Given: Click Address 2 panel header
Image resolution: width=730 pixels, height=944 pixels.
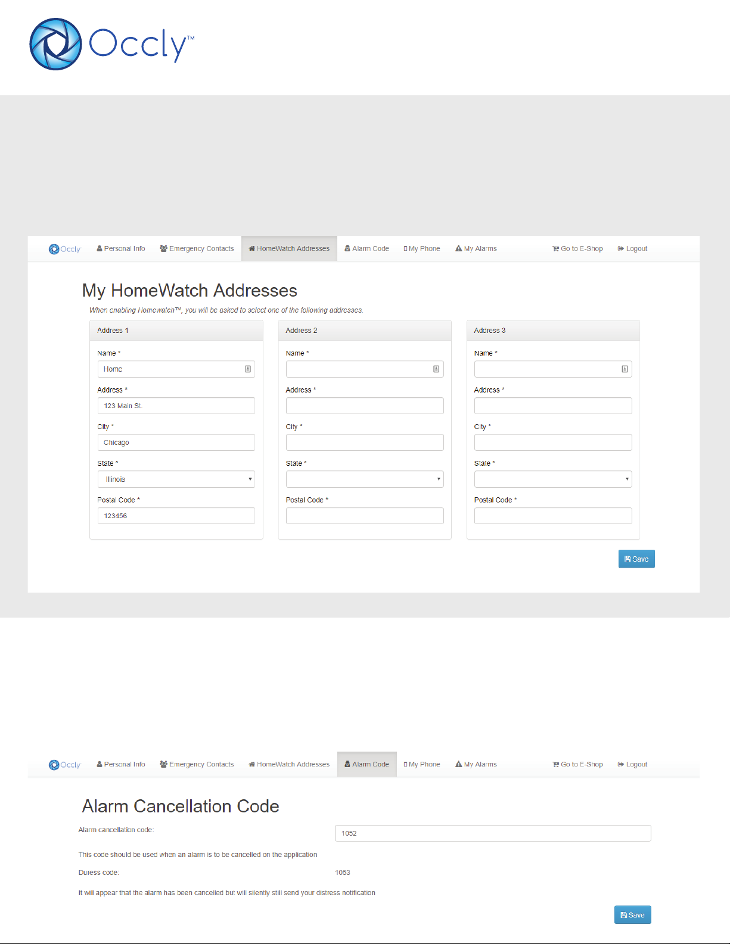Looking at the screenshot, I should 365,331.
